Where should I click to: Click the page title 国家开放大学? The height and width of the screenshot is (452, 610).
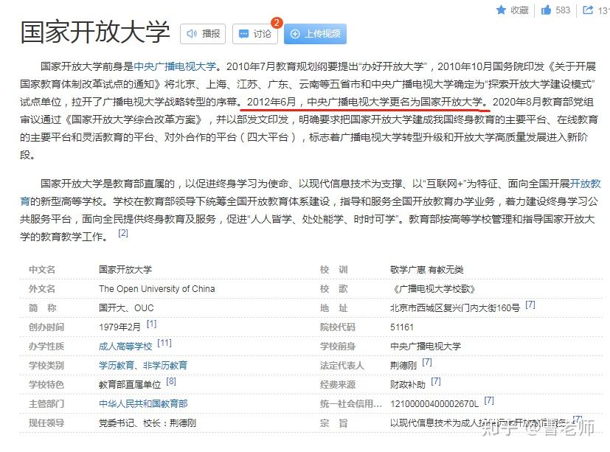click(95, 32)
